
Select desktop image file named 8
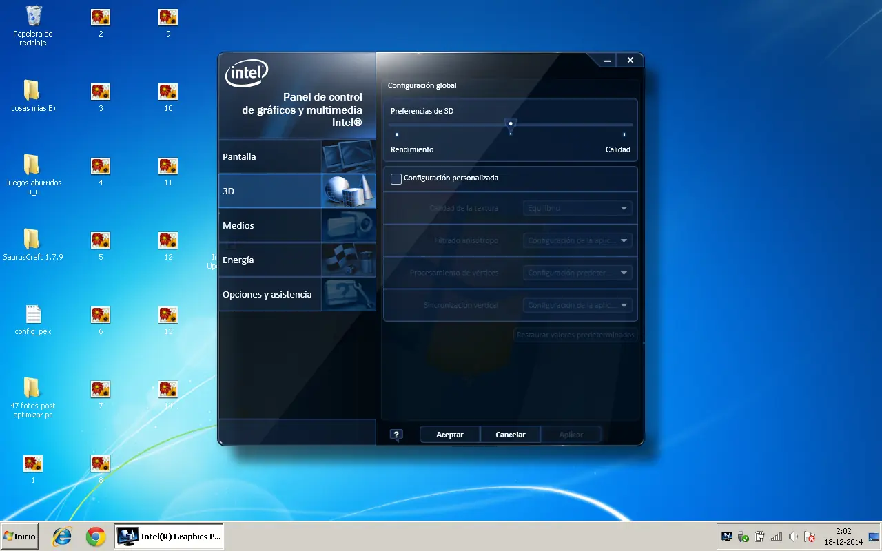(101, 468)
